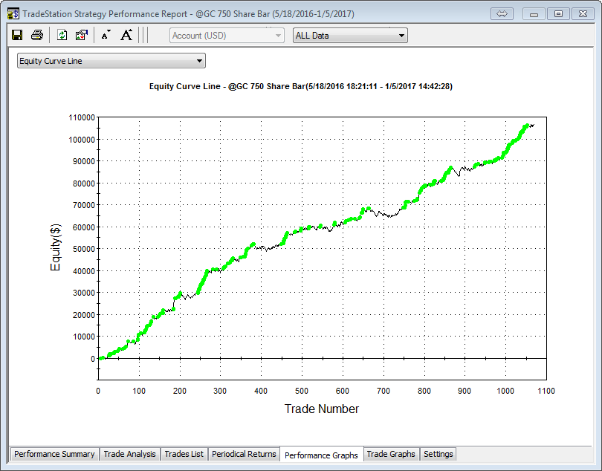Click the TradeStation app icon in title bar

13,13
